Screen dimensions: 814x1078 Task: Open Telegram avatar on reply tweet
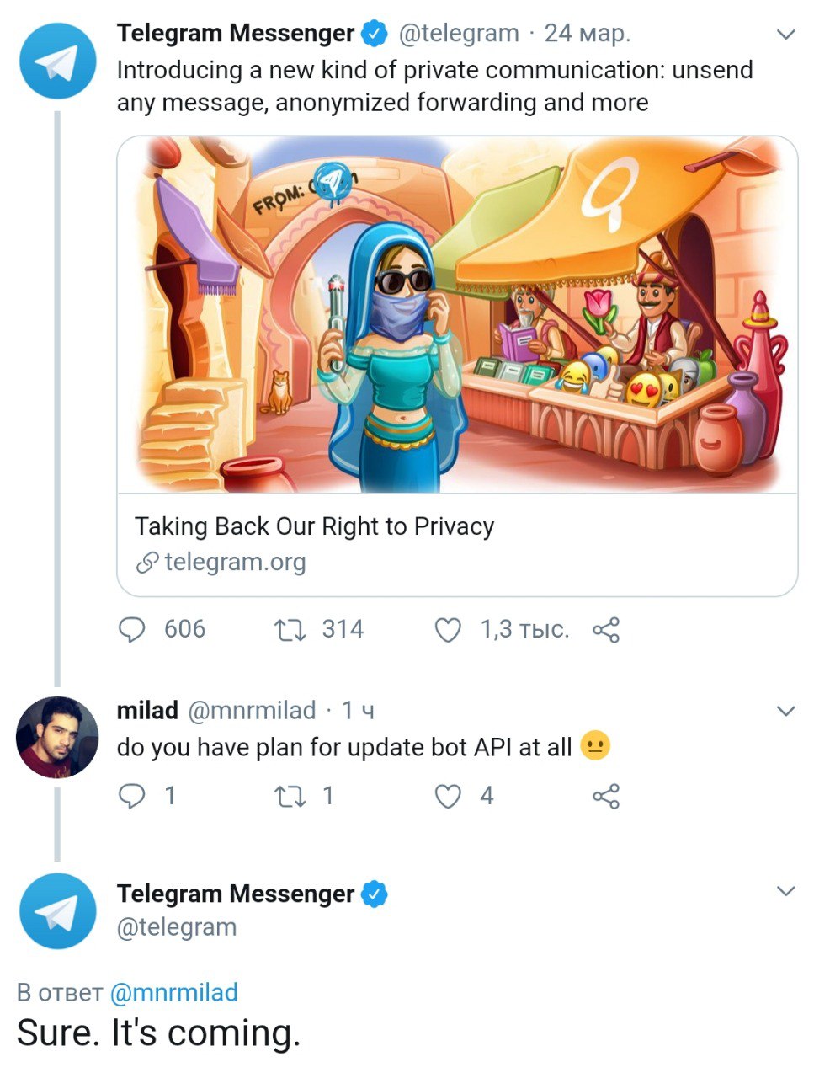[58, 911]
